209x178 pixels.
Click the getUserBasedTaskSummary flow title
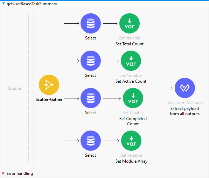(32, 4)
